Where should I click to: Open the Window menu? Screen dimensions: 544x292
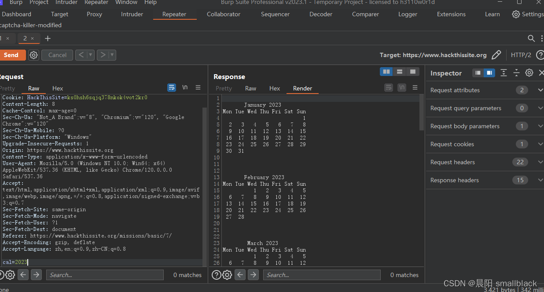click(126, 2)
